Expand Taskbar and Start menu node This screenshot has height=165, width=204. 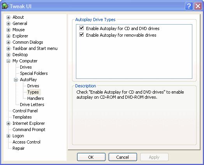8,48
